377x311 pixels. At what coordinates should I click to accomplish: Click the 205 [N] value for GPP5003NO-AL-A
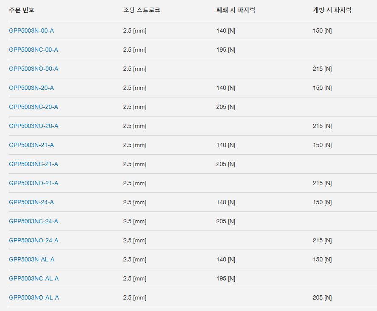click(x=322, y=297)
